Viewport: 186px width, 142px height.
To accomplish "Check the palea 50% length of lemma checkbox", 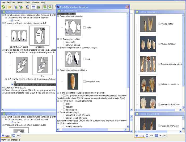I will [64, 115].
